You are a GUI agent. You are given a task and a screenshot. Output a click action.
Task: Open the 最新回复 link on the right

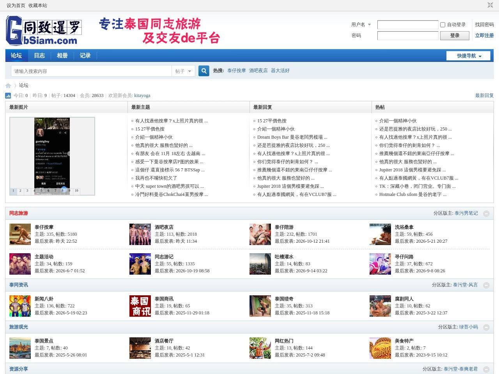tap(484, 95)
